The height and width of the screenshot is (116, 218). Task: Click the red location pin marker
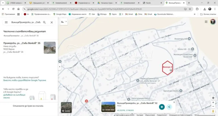87,101
